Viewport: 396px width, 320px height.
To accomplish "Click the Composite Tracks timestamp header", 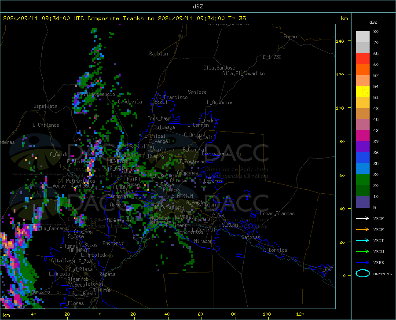I will [124, 18].
